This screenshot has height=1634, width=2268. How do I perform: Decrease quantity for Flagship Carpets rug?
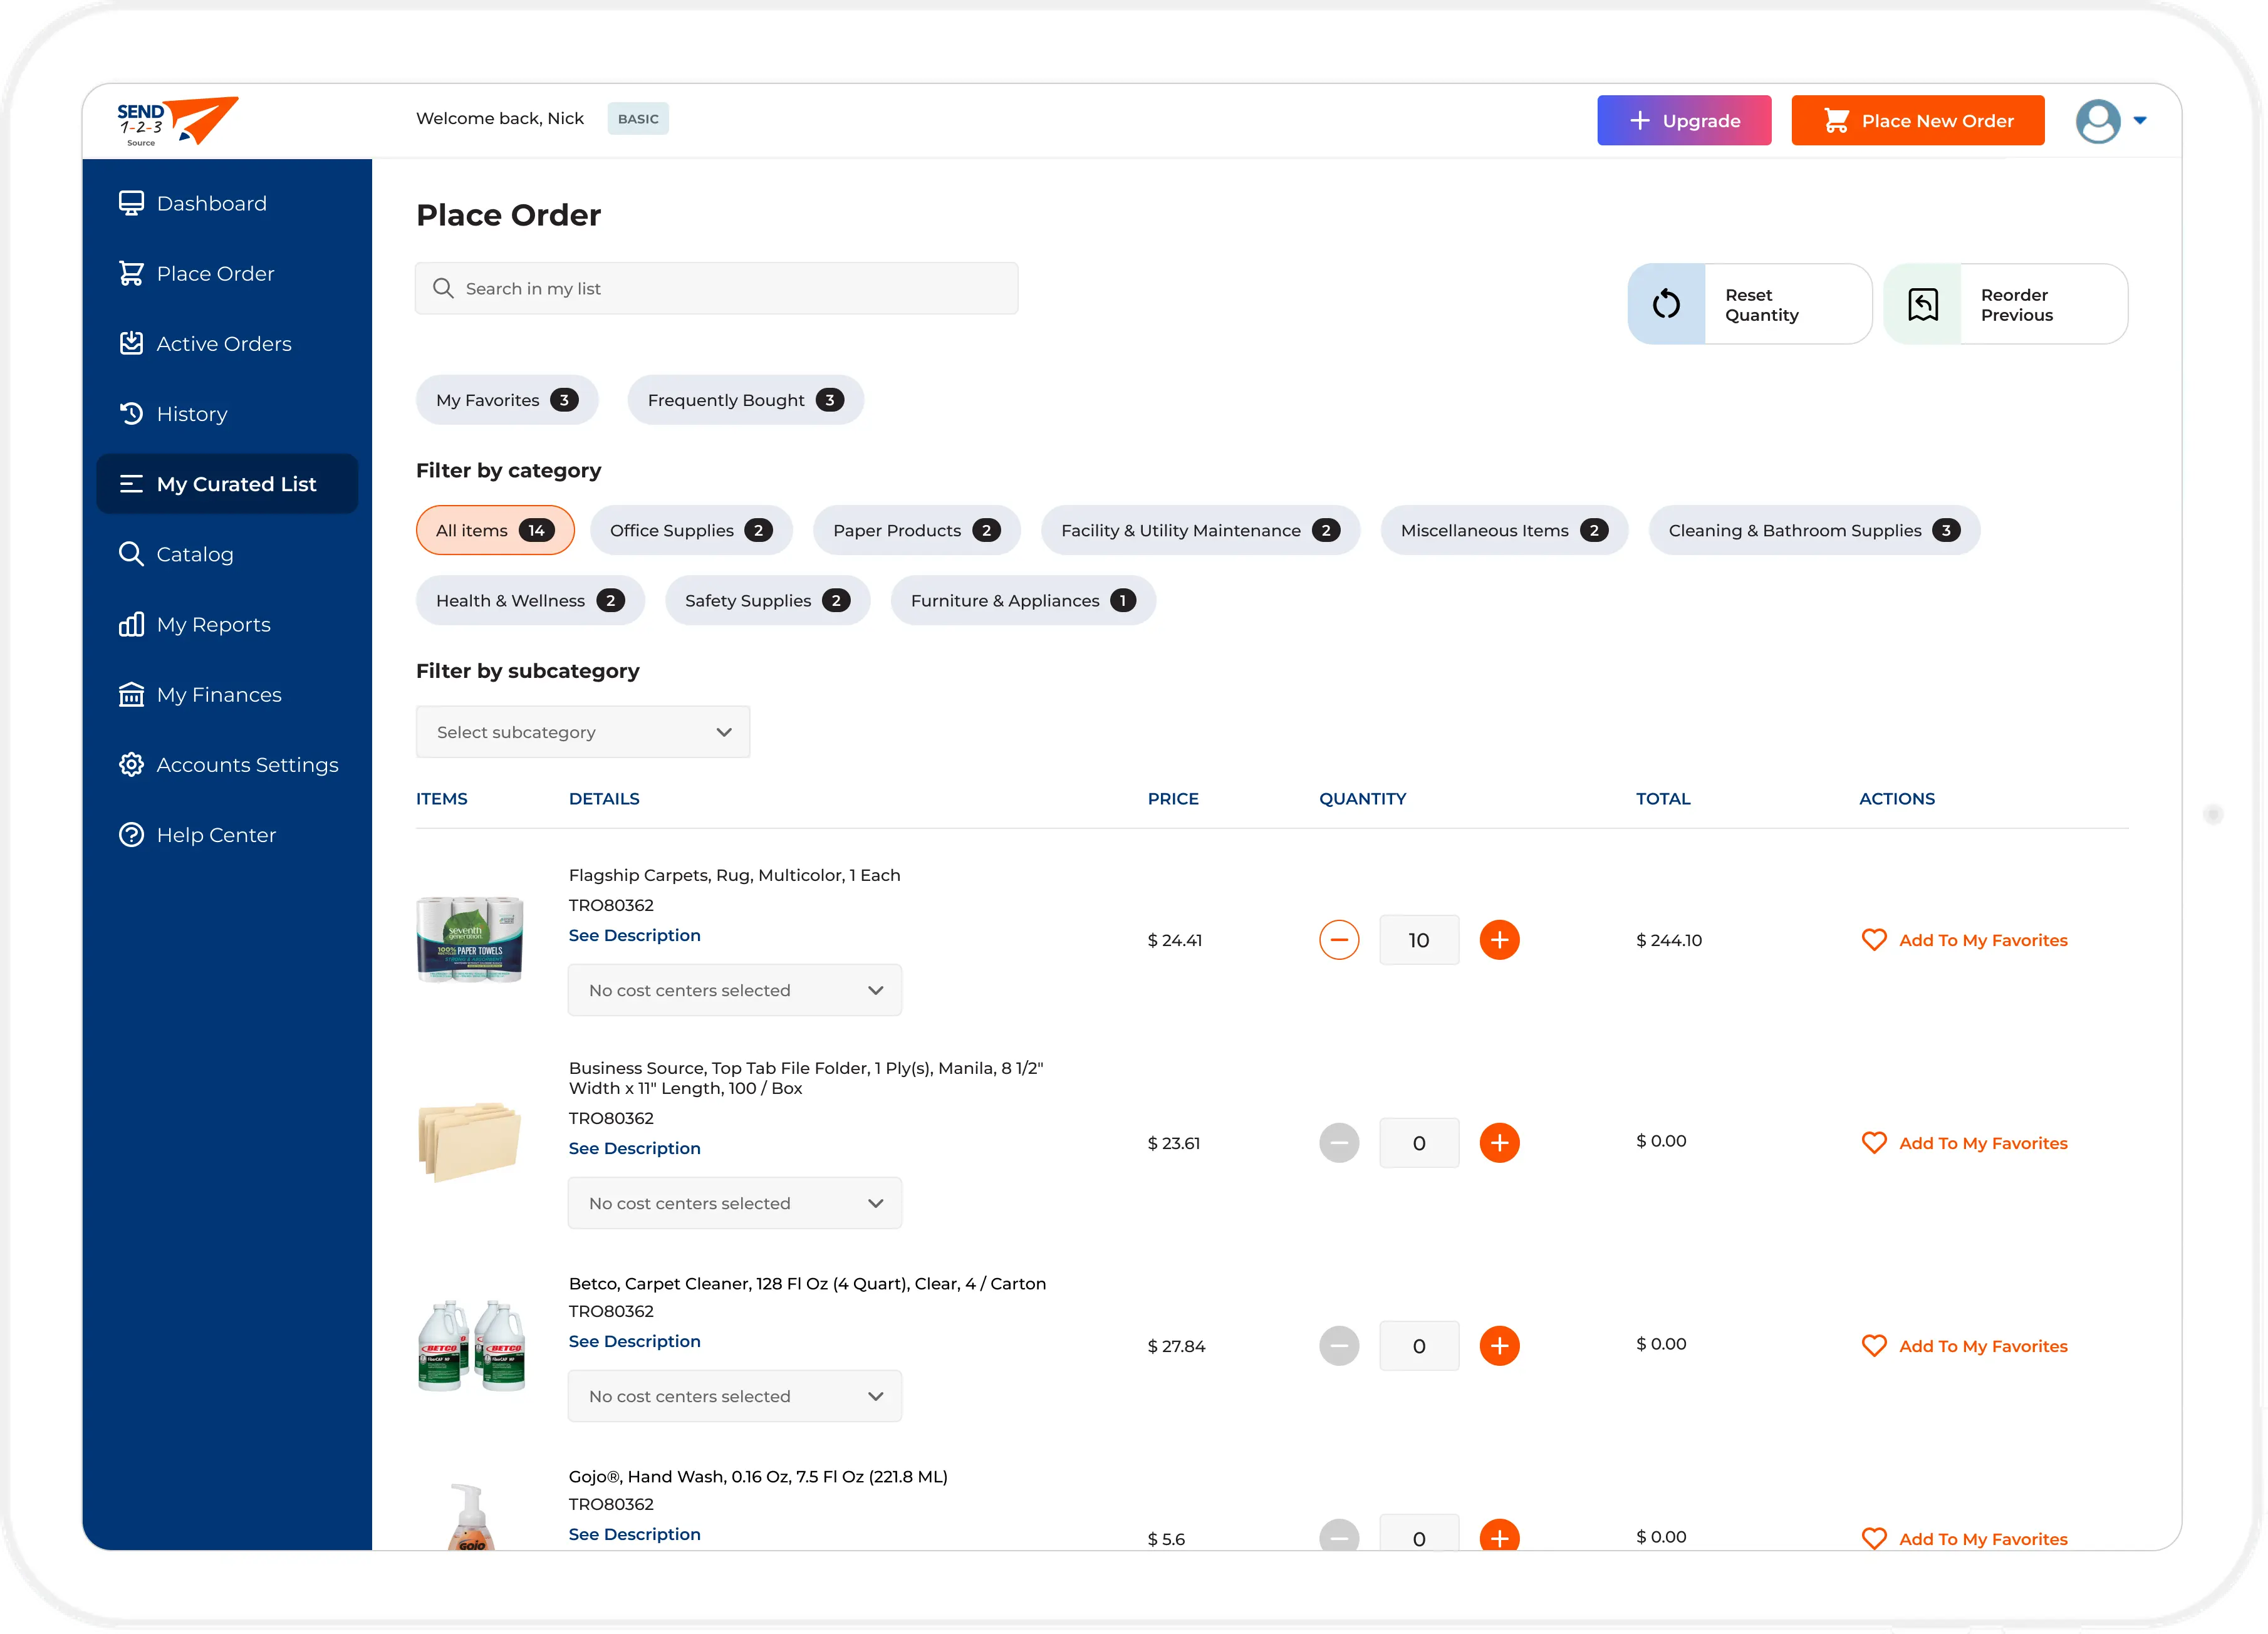[x=1339, y=940]
